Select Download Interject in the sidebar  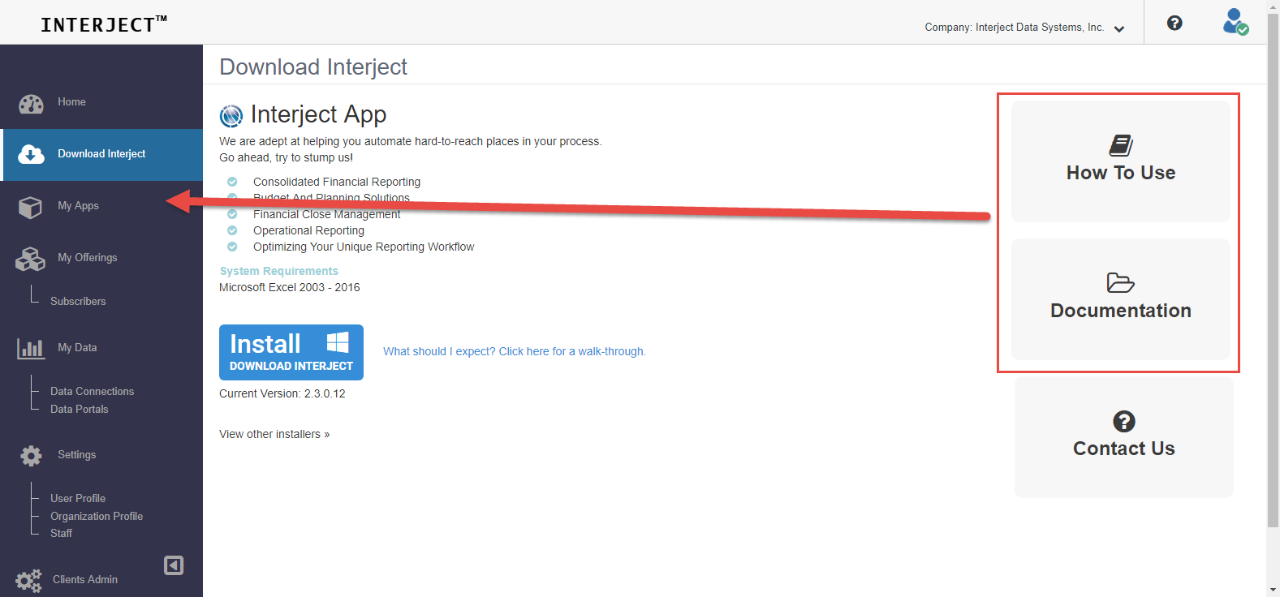[101, 154]
